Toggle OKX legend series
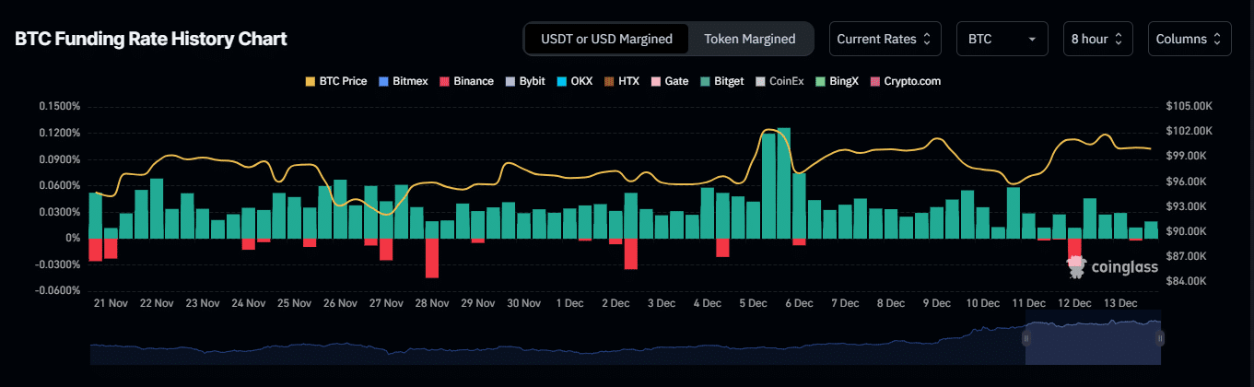The width and height of the screenshot is (1254, 387). click(x=574, y=81)
